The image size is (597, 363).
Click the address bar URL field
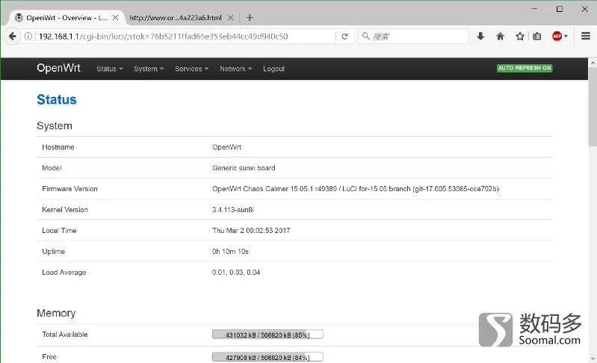point(185,36)
